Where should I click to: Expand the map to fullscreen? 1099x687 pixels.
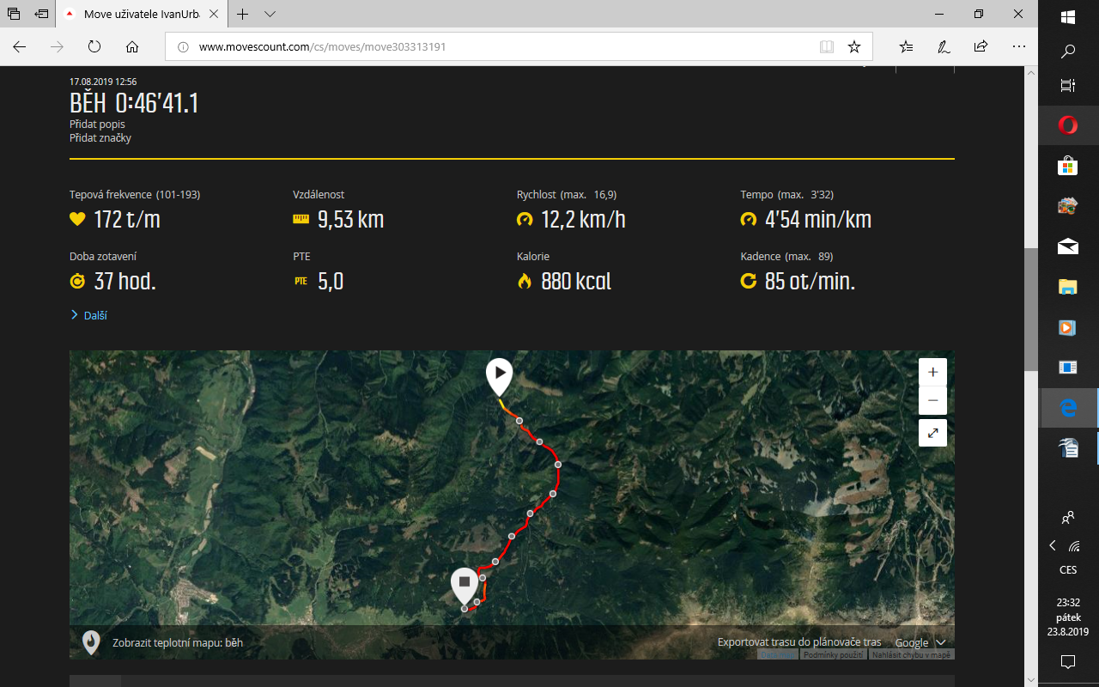click(932, 433)
